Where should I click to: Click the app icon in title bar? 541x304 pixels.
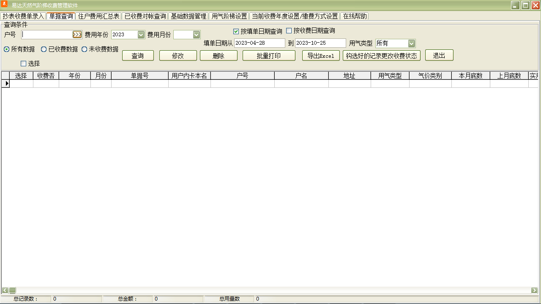pyautogui.click(x=5, y=5)
